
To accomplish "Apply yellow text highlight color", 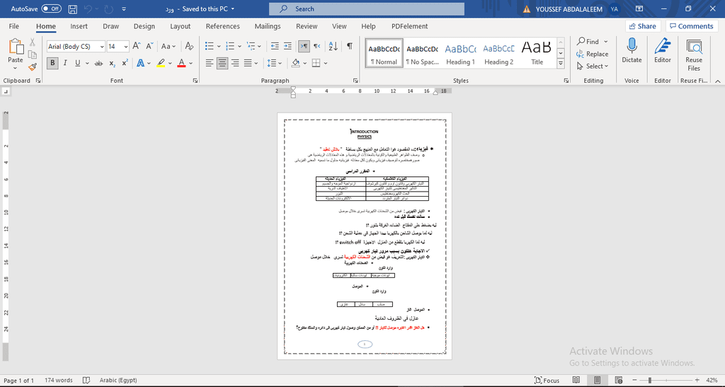I will coord(161,63).
